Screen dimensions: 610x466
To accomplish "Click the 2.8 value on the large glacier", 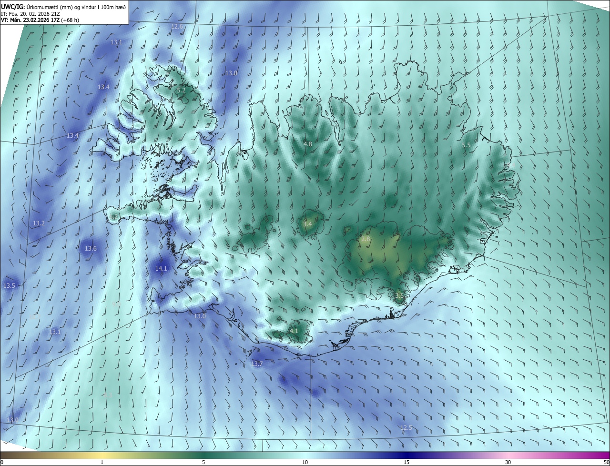I will (x=366, y=239).
